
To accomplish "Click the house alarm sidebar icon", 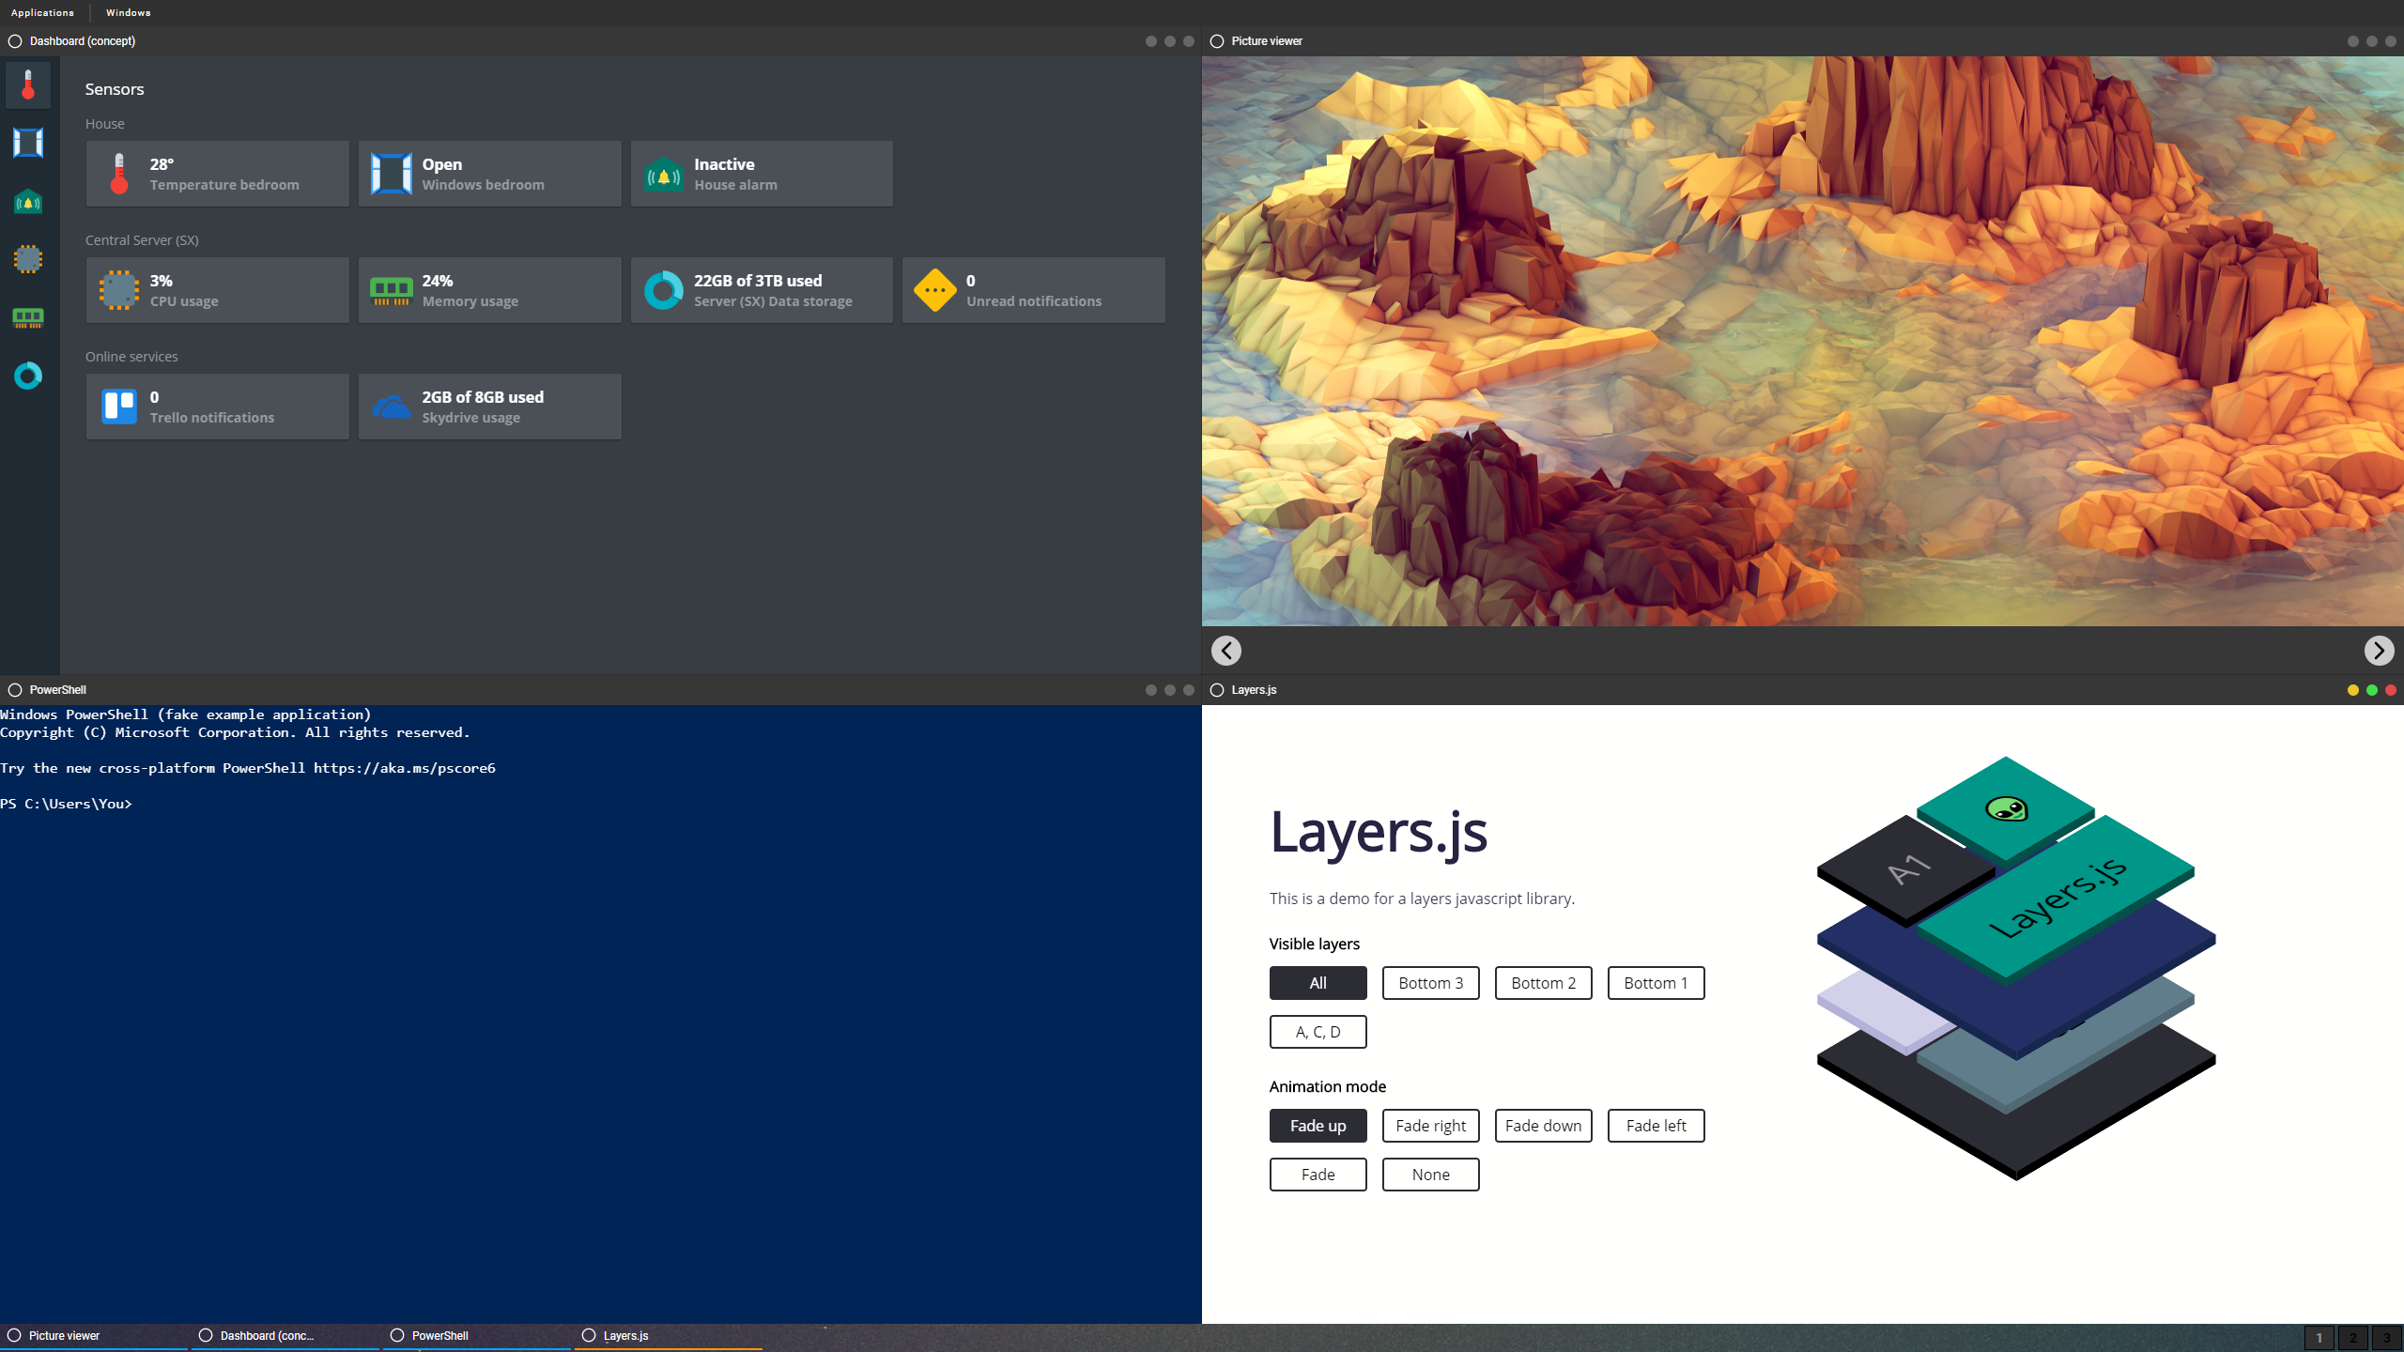I will tap(28, 202).
